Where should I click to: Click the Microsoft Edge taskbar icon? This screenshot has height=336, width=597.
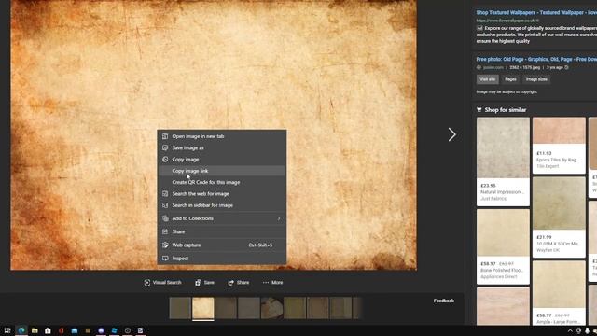(x=21, y=330)
